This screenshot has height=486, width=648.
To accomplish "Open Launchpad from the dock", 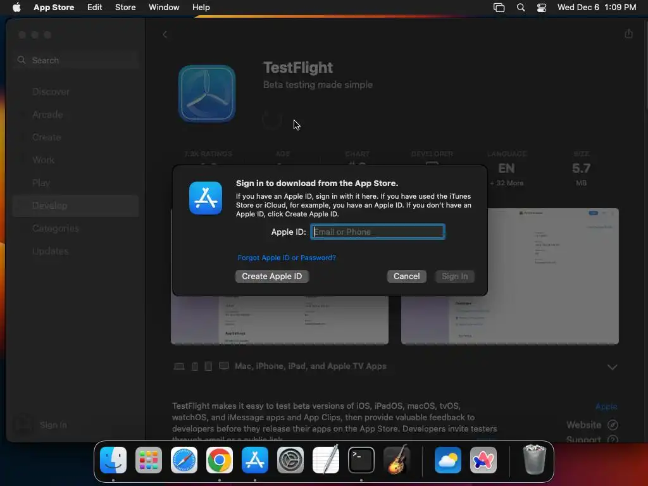I will (x=148, y=460).
